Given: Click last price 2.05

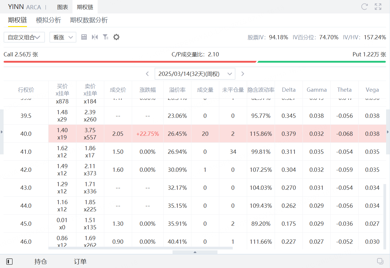Looking at the screenshot, I should pyautogui.click(x=118, y=134).
